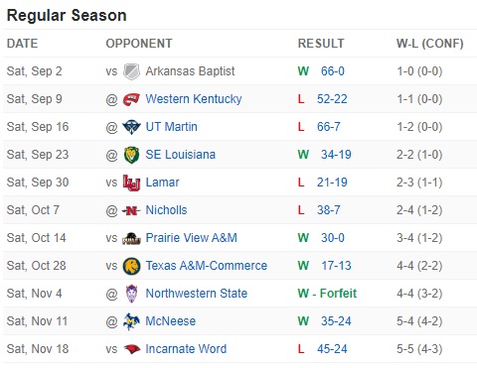Open the 21-19 Lamar game score

coord(332,183)
